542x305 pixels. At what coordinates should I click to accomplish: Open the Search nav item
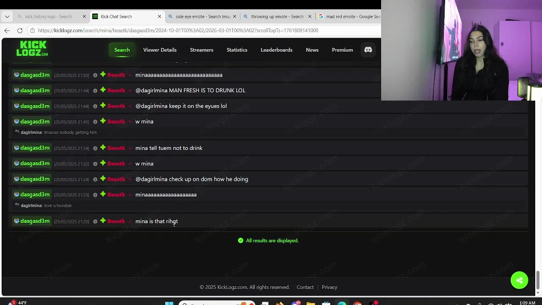click(122, 50)
